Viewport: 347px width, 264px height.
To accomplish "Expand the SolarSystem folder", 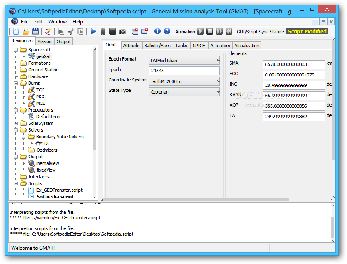I will tap(16, 124).
